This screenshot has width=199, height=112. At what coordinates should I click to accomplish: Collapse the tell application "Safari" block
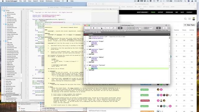(87, 49)
